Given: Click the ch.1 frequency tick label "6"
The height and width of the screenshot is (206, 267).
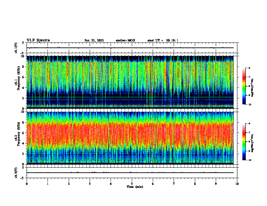Looking at the screenshot, I should [x=24, y=77].
